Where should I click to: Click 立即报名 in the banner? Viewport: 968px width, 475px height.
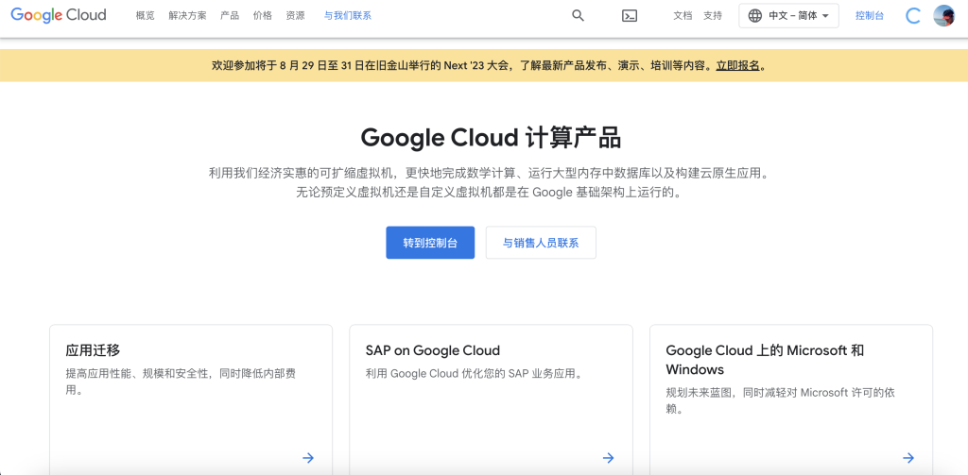737,65
